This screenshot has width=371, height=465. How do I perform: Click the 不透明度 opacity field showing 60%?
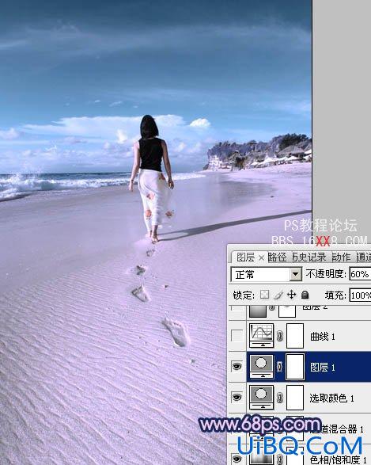[360, 274]
